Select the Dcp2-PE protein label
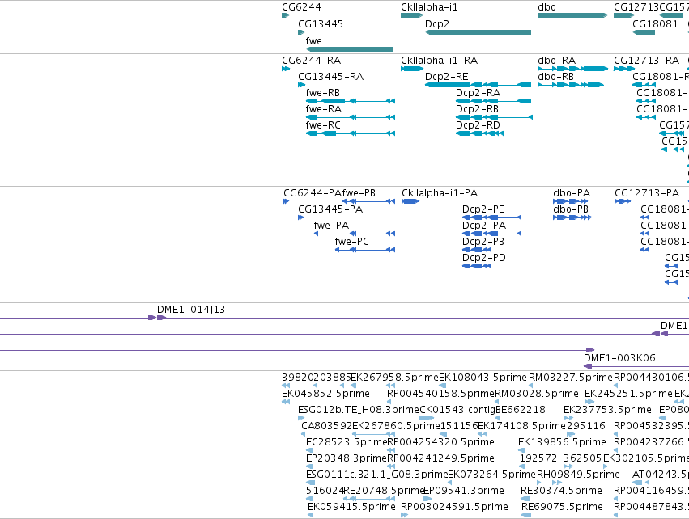Screen dimensions: 689x519 [483, 209]
